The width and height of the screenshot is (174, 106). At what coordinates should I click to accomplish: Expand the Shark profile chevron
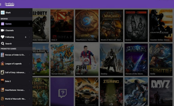coord(29,13)
